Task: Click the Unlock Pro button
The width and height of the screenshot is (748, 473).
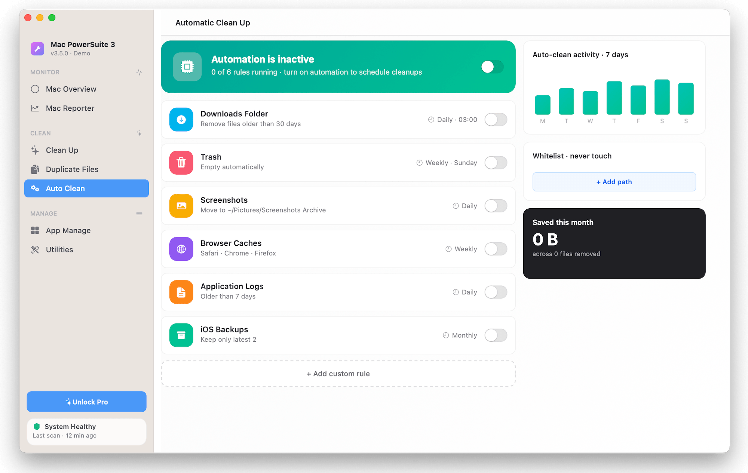Action: click(86, 402)
